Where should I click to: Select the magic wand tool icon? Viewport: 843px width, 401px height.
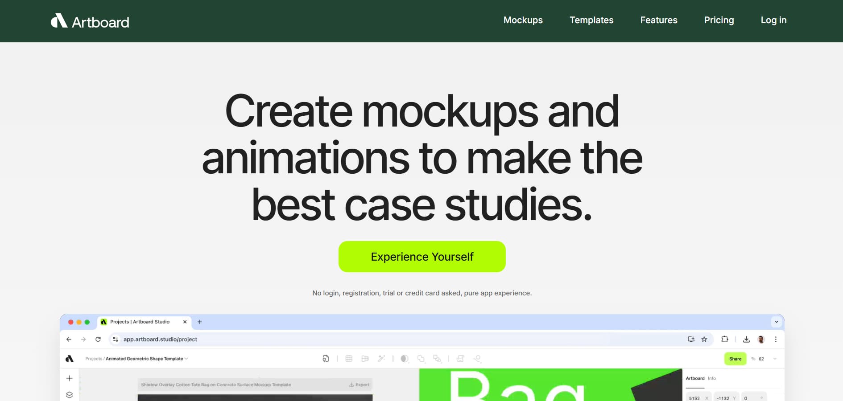(381, 359)
